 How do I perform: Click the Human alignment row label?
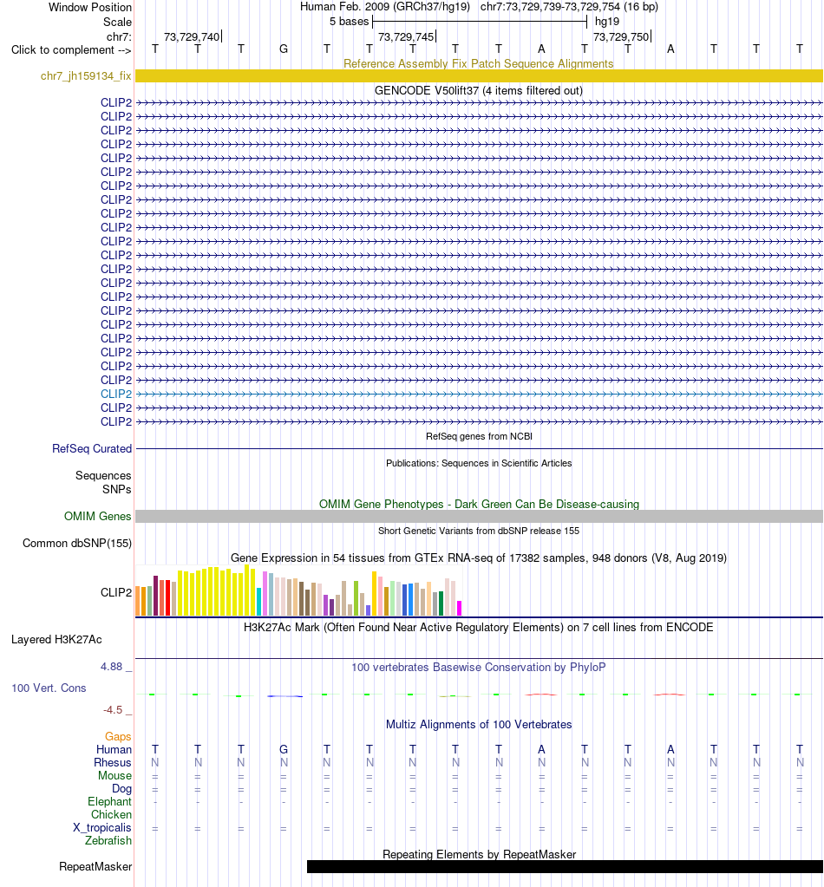[x=114, y=749]
